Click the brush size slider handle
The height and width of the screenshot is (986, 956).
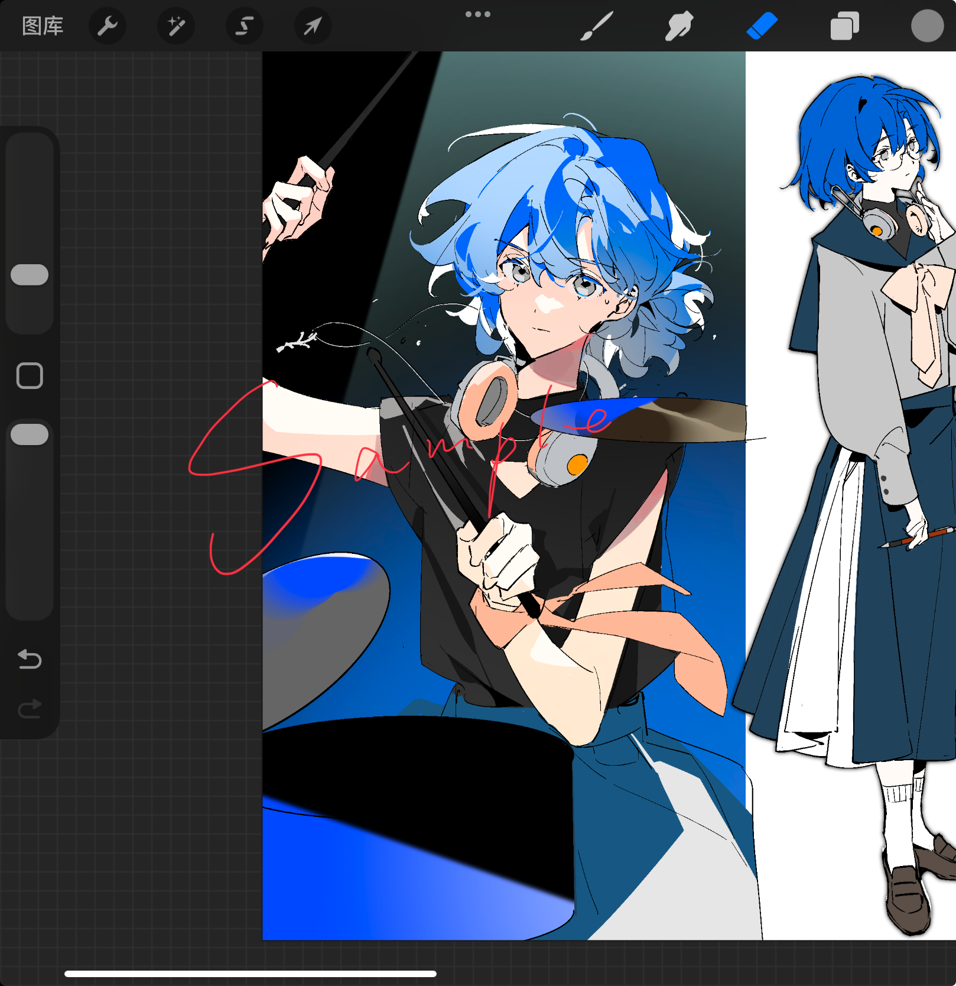pyautogui.click(x=30, y=275)
